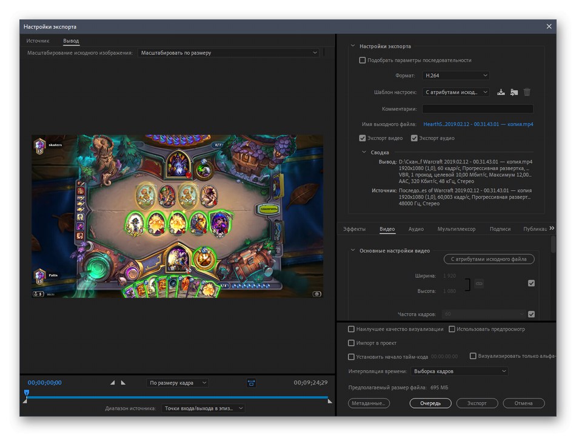Toggle the aspect ratio correction icon
This screenshot has width=576, height=436.
click(252, 383)
